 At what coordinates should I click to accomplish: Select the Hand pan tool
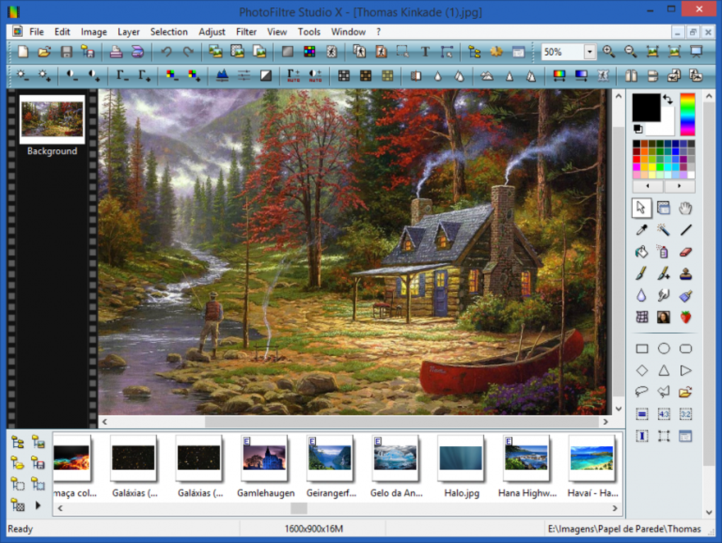tap(686, 208)
